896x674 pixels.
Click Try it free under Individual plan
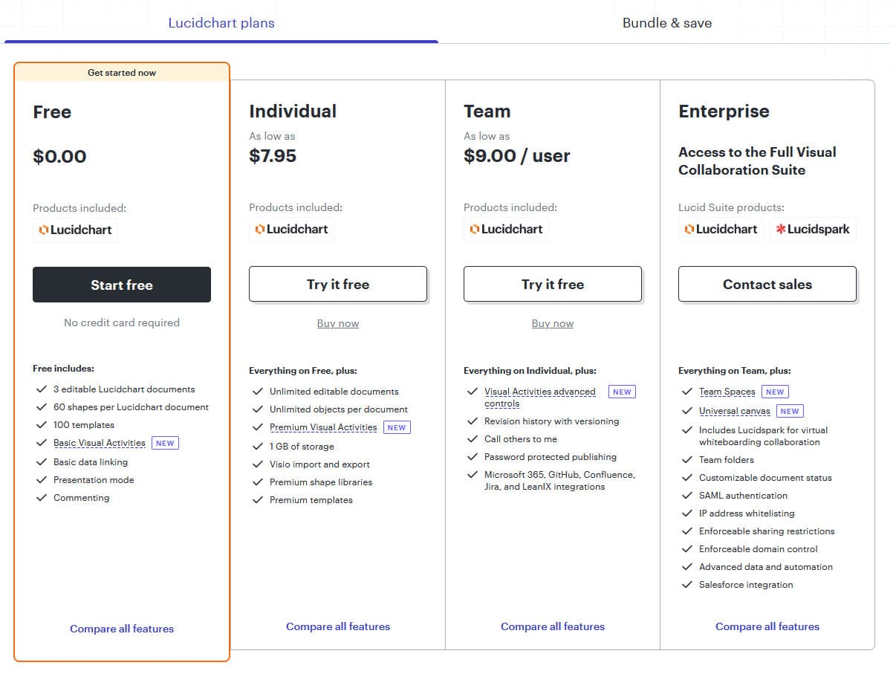[338, 284]
